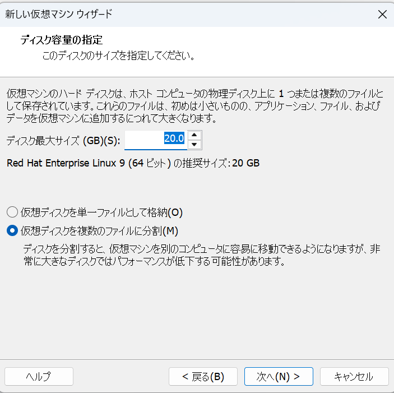
Task: Click the Red Hat Enterprise Linux 9 text
Action: [x=66, y=163]
